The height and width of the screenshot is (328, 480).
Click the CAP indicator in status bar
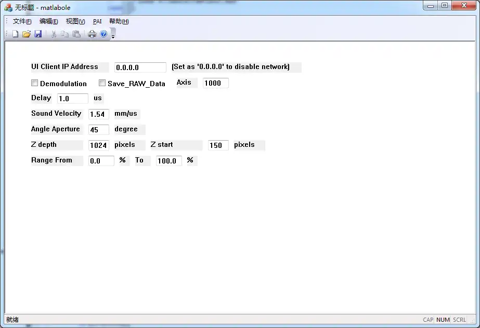(428, 320)
